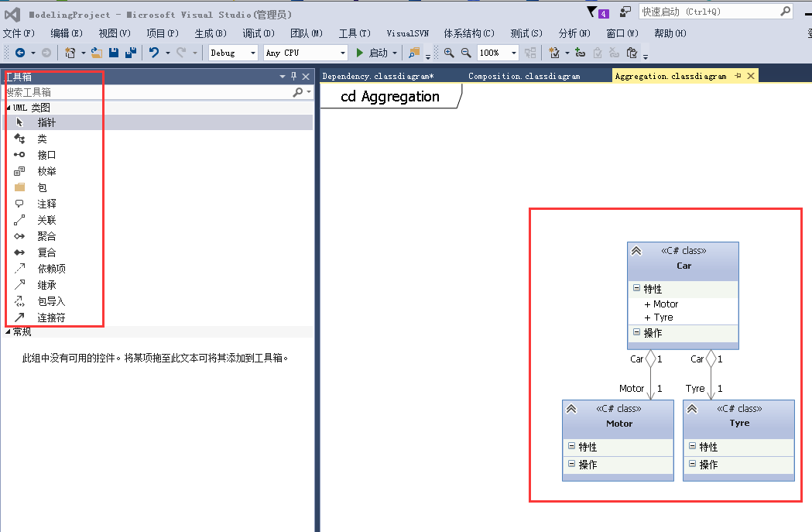Open the 视图(V) menu
This screenshot has width=812, height=532.
click(115, 33)
